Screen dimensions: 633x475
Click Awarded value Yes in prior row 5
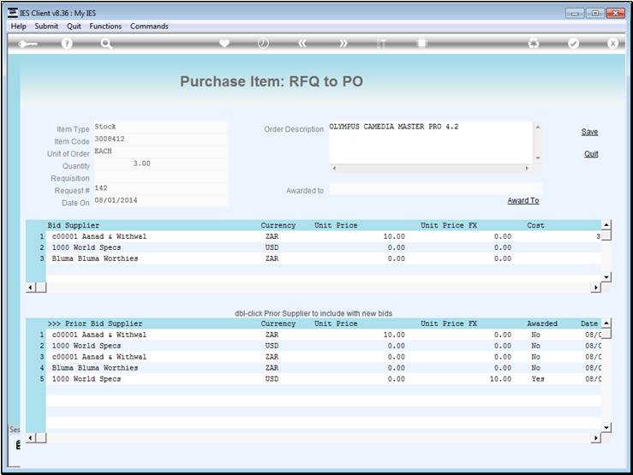pos(538,379)
